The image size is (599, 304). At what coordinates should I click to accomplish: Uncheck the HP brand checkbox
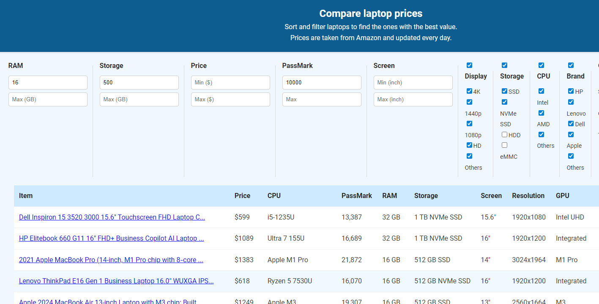point(571,91)
